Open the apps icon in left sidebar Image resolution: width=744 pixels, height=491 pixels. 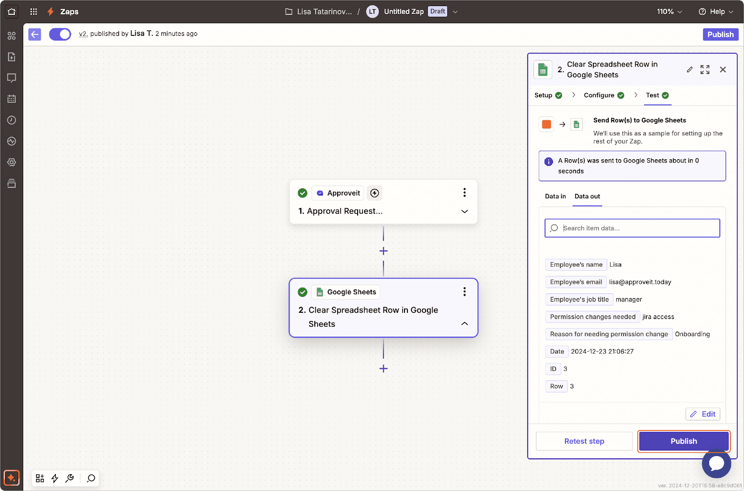point(12,36)
